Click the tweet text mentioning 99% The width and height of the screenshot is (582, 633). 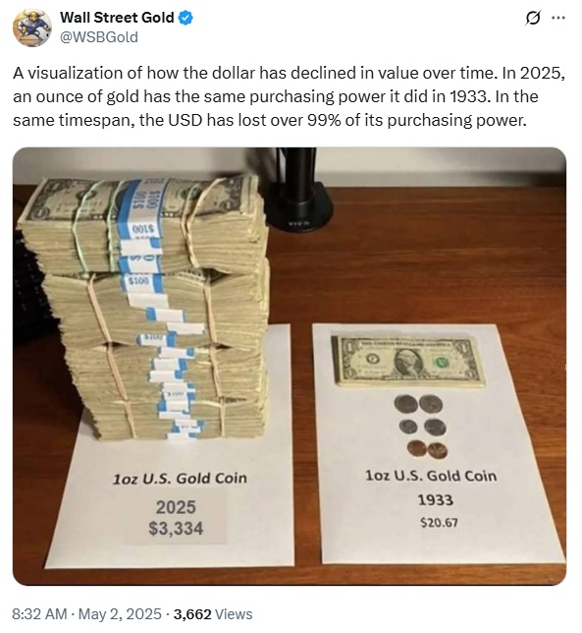[270, 120]
